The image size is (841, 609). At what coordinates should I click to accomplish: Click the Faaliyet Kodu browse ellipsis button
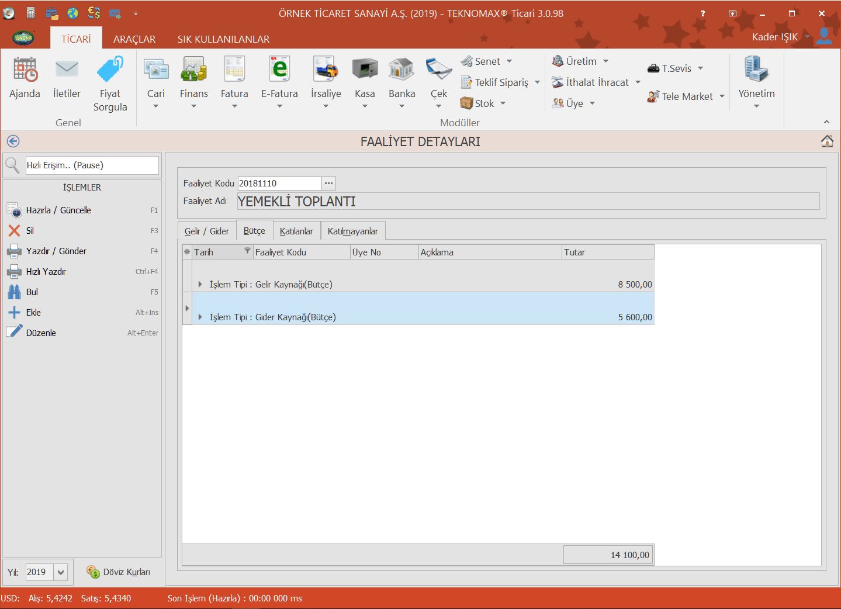329,184
